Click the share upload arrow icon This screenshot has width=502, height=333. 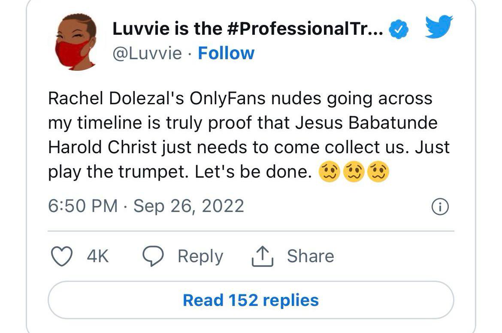point(262,256)
